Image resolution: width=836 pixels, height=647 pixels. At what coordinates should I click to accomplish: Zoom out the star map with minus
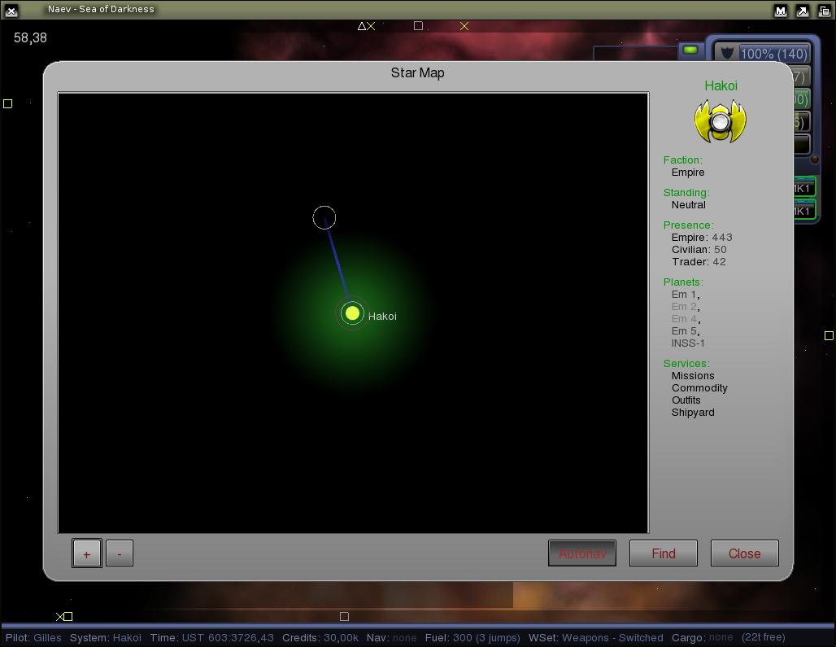120,553
